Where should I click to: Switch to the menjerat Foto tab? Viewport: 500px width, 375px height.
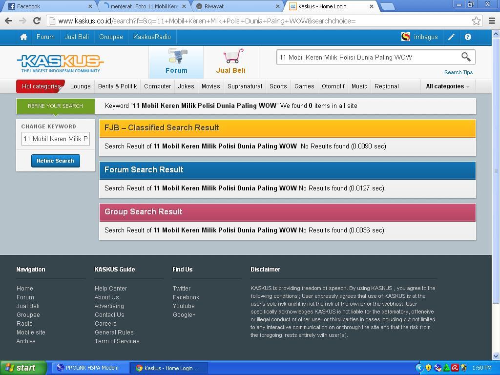point(144,6)
